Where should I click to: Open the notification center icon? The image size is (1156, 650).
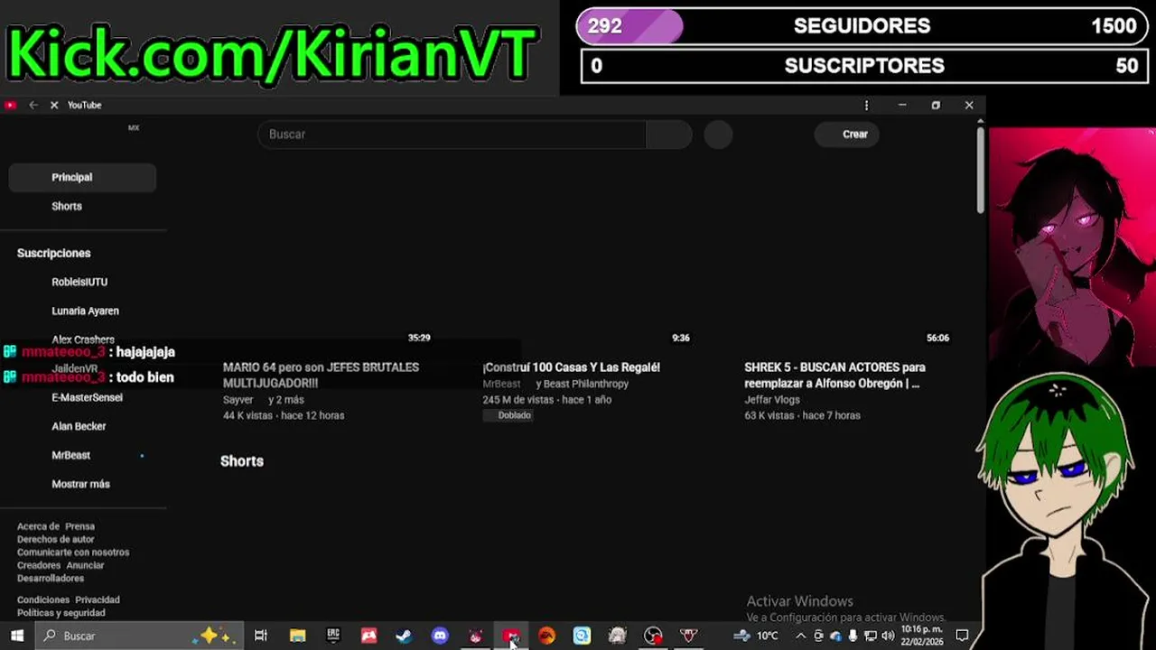962,636
